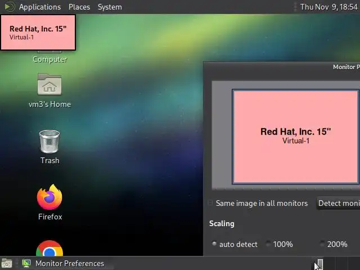Select vm3's Home folder icon
The width and height of the screenshot is (360, 270).
point(49,84)
